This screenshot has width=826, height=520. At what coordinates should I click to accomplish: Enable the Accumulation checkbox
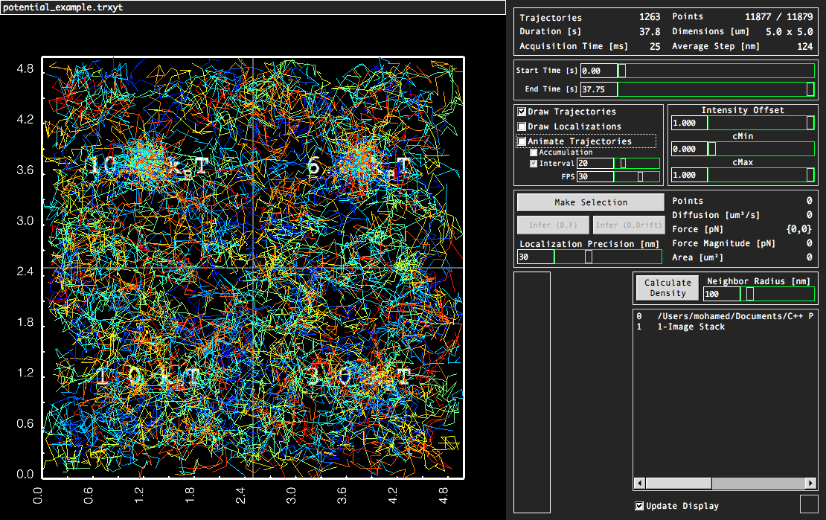pyautogui.click(x=534, y=153)
